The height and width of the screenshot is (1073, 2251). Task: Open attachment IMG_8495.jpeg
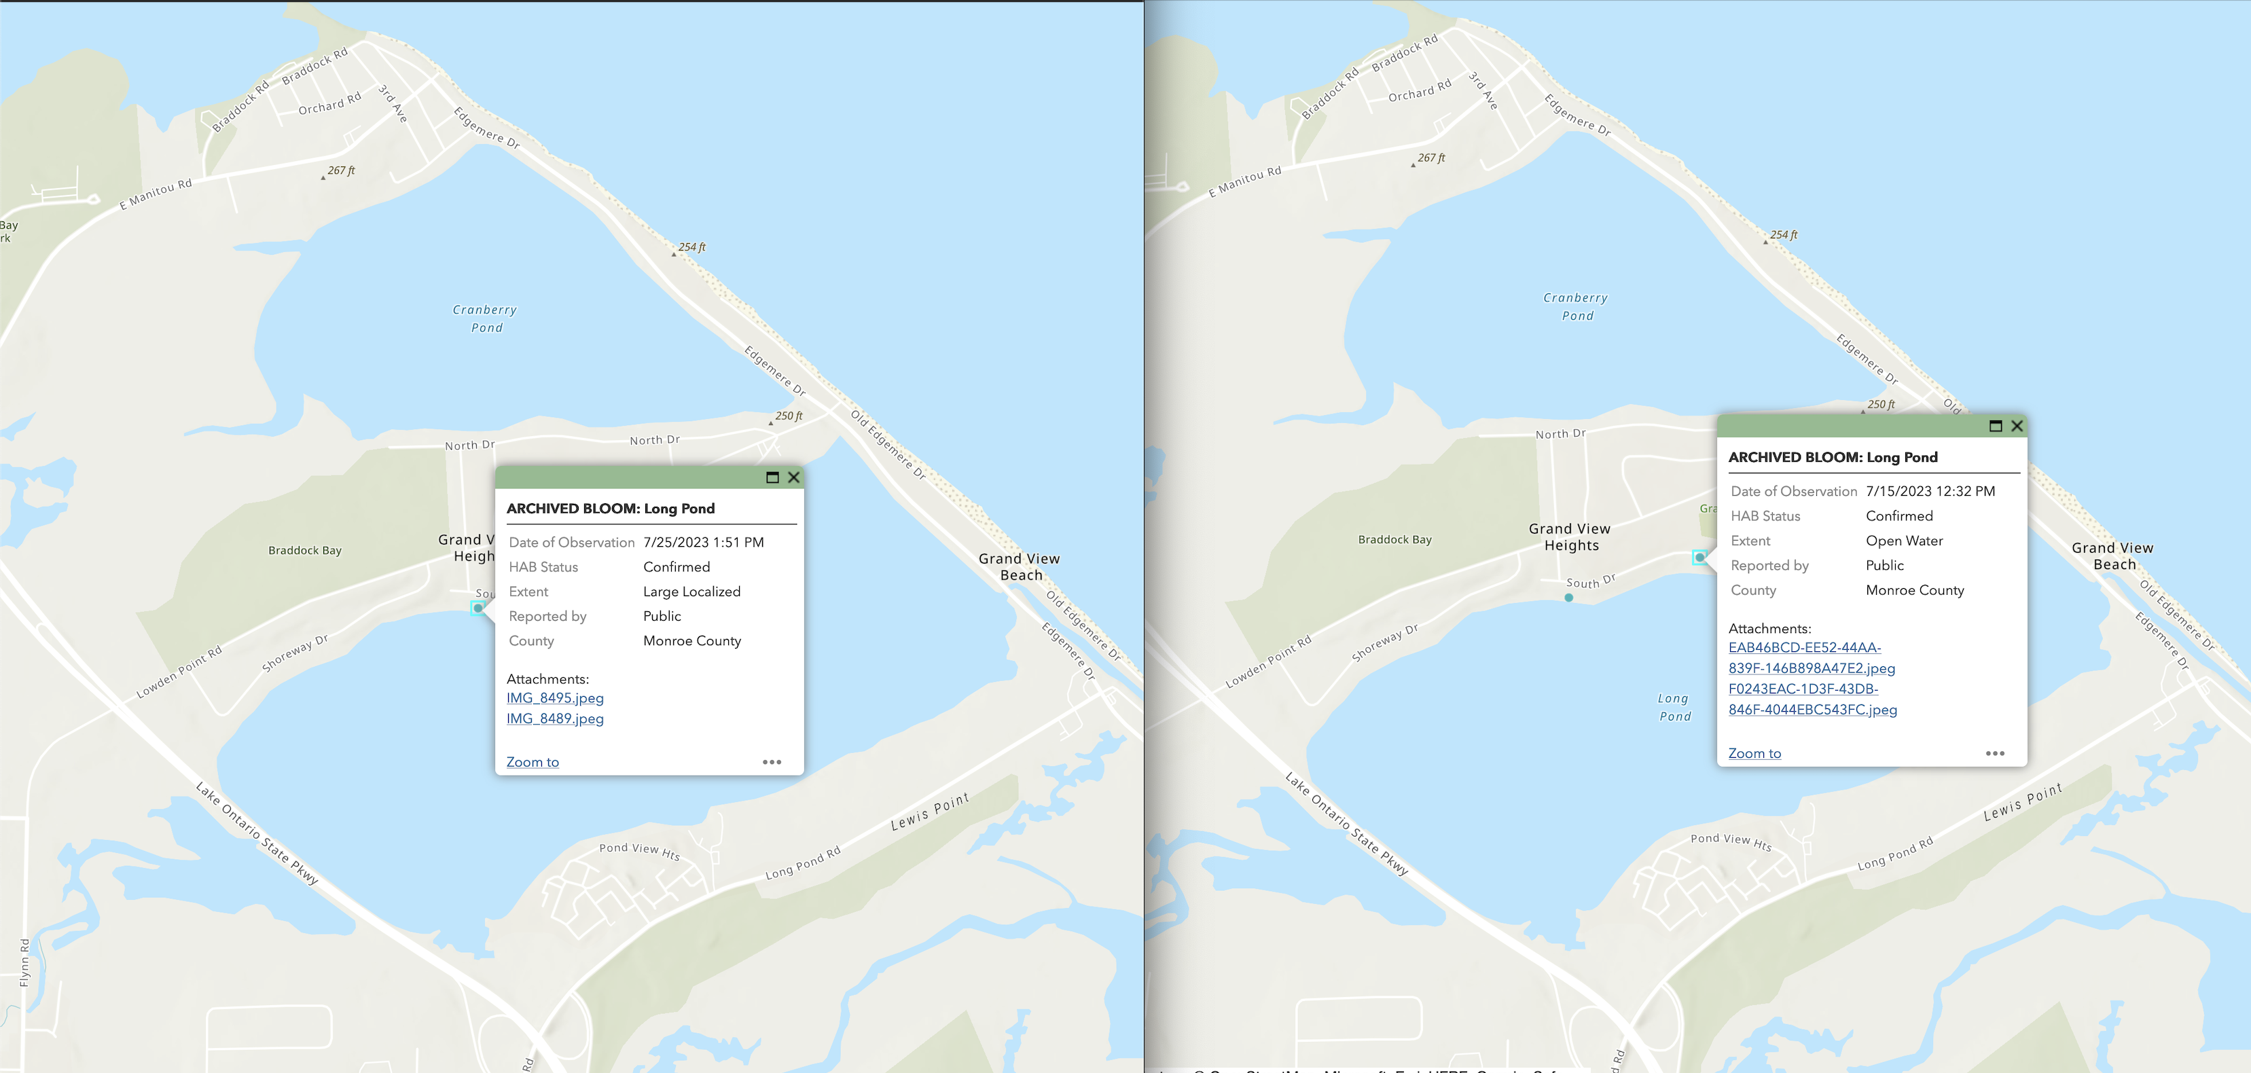coord(555,698)
